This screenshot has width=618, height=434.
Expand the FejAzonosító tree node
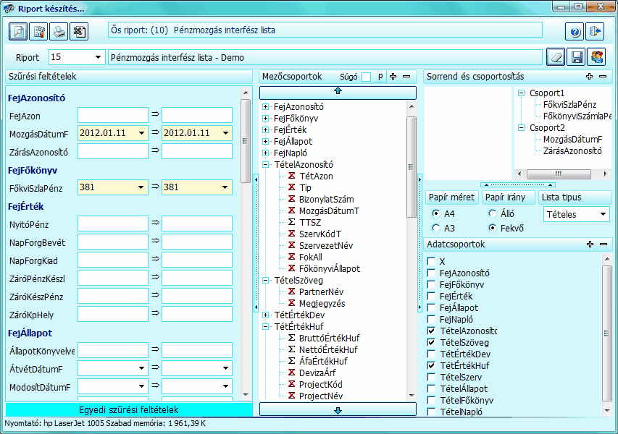[266, 106]
